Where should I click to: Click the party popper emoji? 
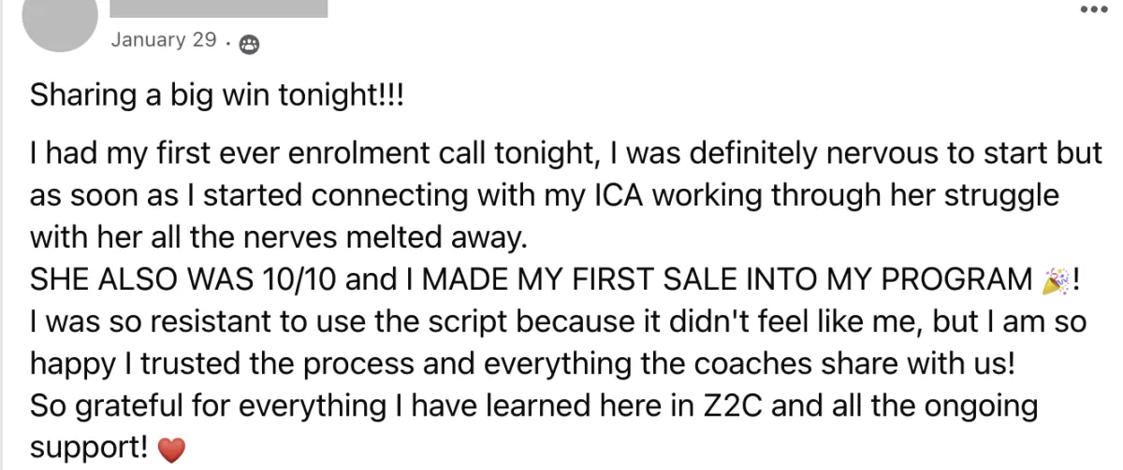click(x=1053, y=279)
